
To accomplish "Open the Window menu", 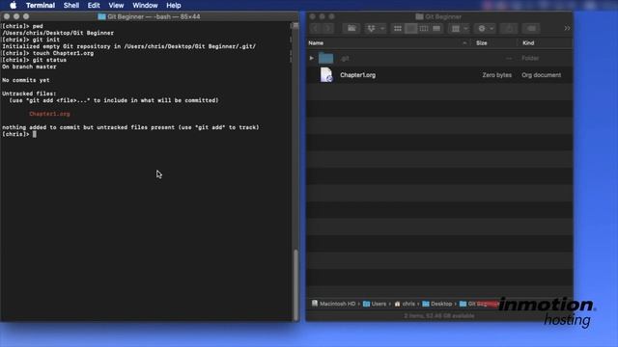I will click(145, 6).
